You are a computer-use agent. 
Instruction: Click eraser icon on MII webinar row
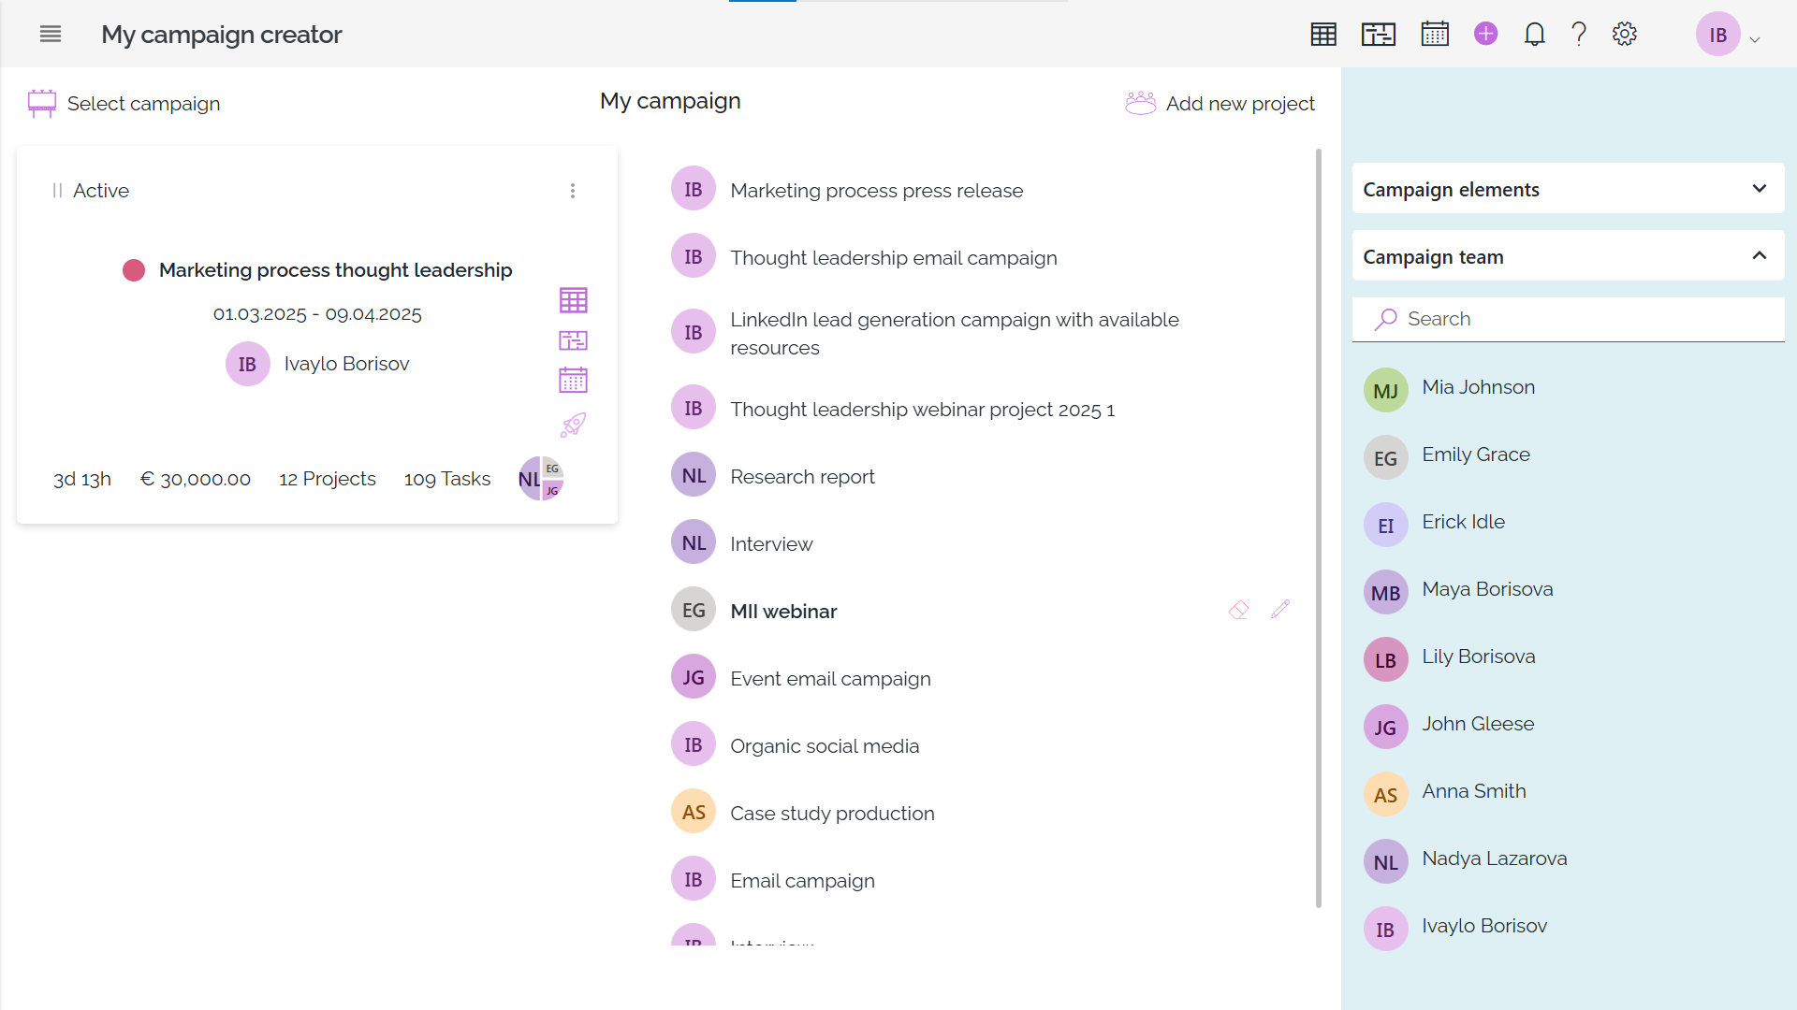[1238, 610]
